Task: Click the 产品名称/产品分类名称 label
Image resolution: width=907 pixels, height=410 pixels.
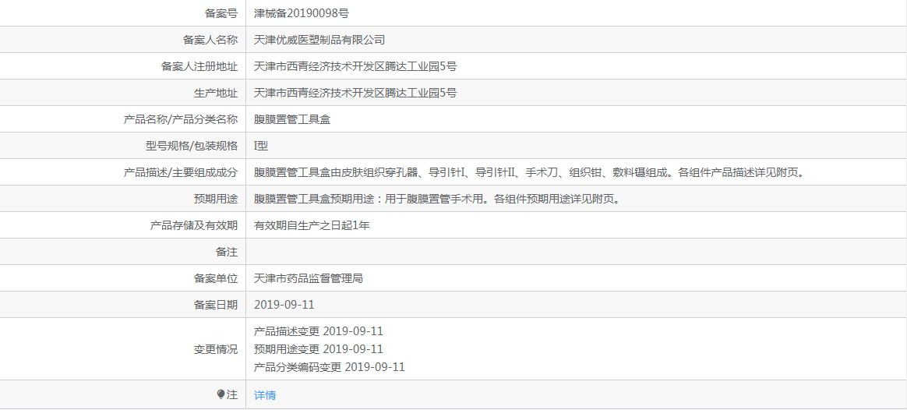Action: 181,119
